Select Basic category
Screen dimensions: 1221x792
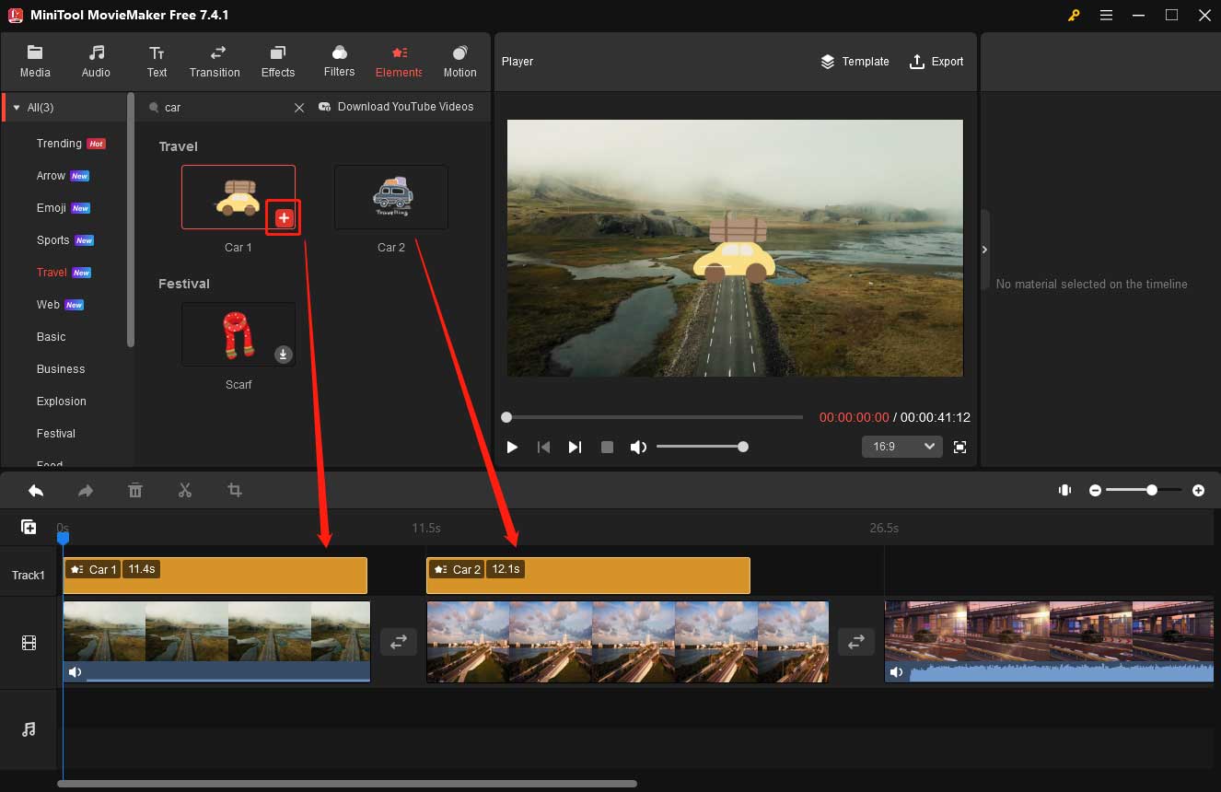click(x=51, y=337)
